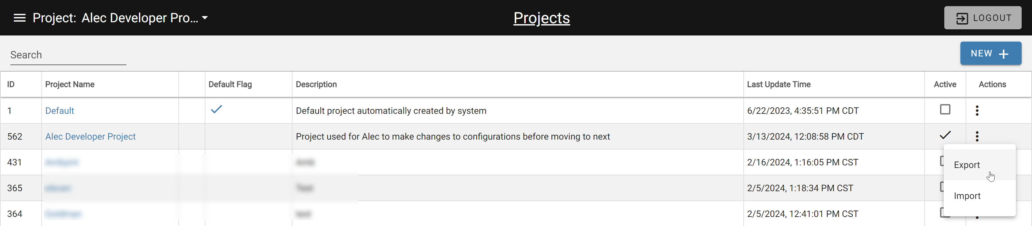Toggle Active checkbox for Default project

[945, 109]
